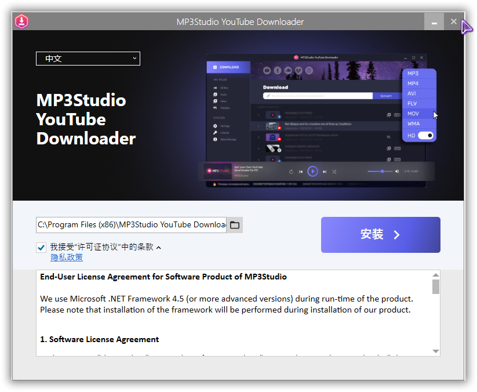Click the MP3Studio logo in the title bar
Viewport: 477px width, 392px height.
(21, 21)
